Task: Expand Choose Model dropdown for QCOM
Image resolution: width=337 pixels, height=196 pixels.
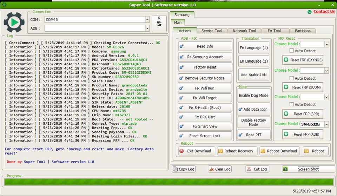Action: (327, 71)
